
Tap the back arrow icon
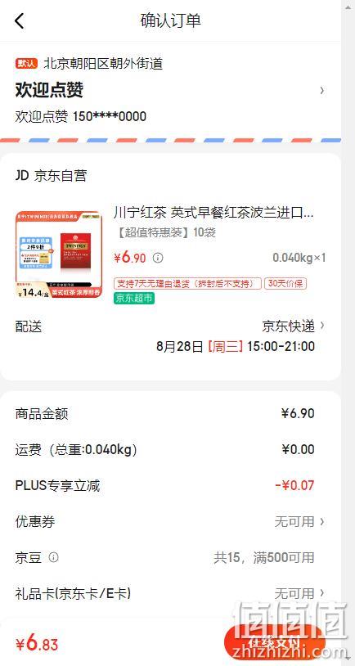pos(19,20)
